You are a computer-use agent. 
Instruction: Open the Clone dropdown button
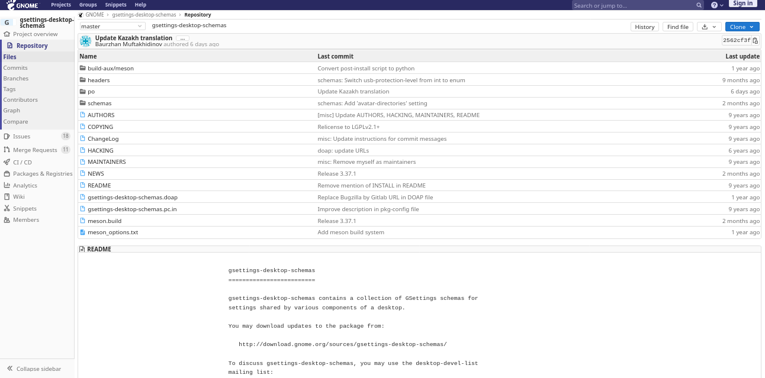click(742, 27)
